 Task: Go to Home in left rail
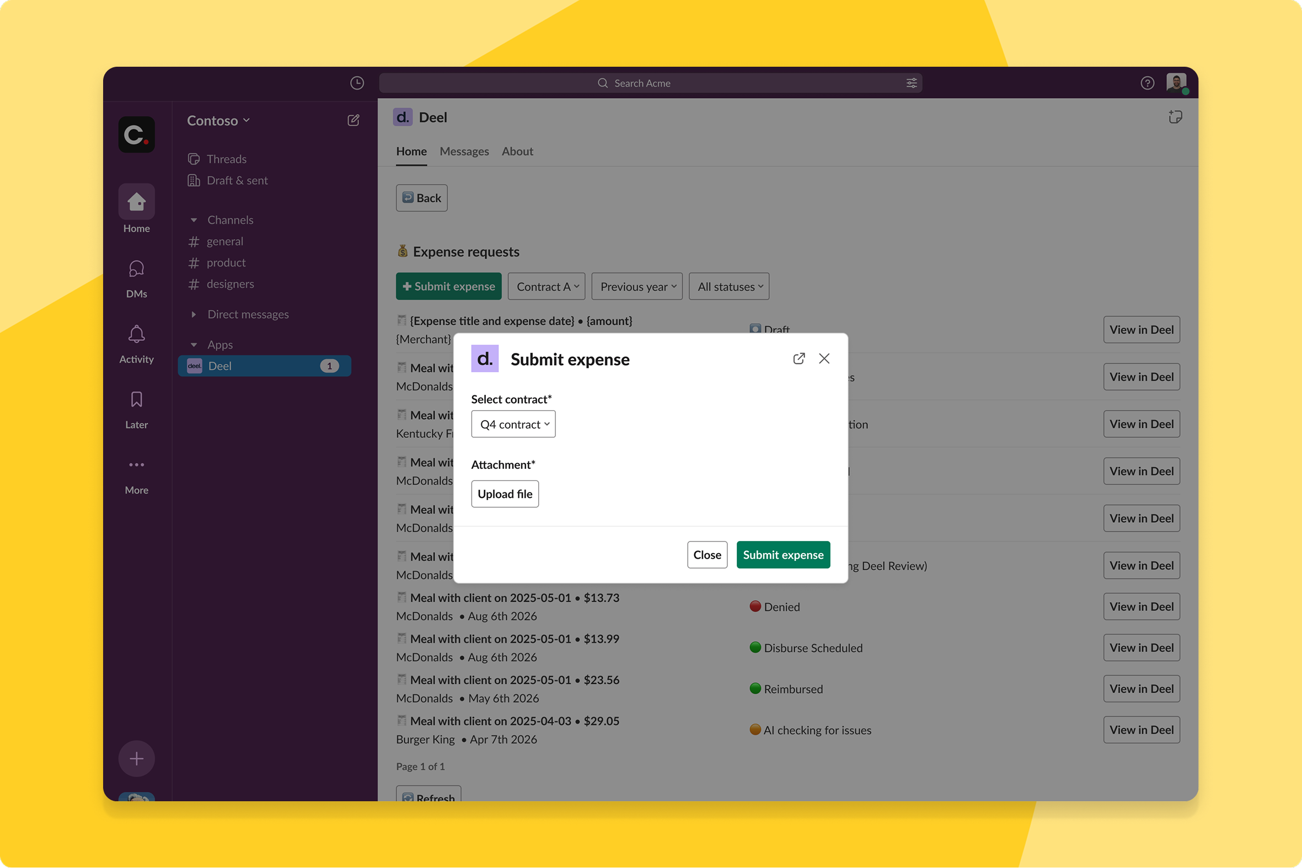(137, 208)
